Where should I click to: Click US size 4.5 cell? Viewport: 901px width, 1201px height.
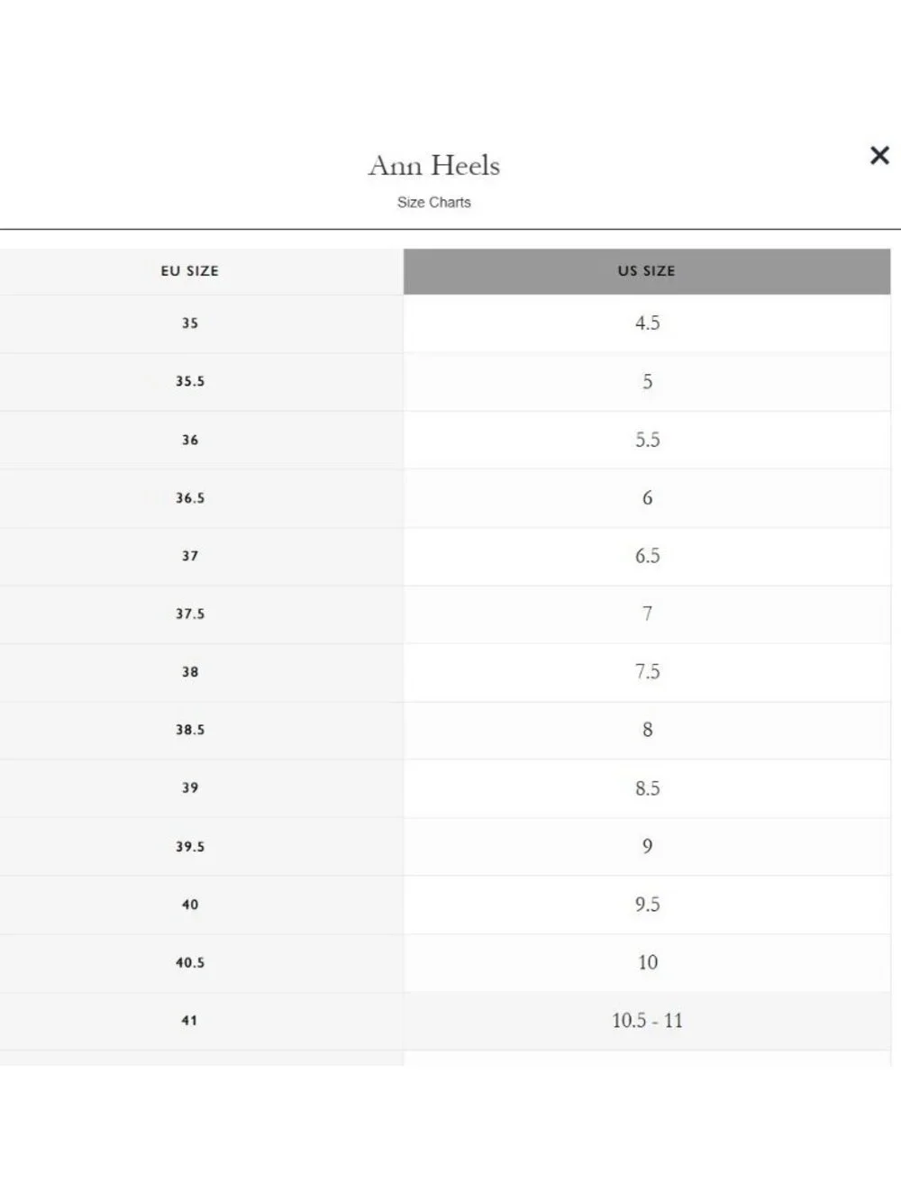tap(647, 323)
